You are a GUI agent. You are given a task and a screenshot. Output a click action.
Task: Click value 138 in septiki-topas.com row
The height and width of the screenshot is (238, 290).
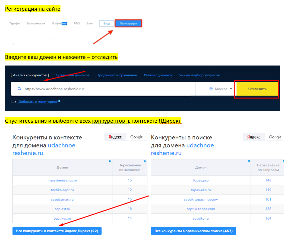tap(268, 209)
